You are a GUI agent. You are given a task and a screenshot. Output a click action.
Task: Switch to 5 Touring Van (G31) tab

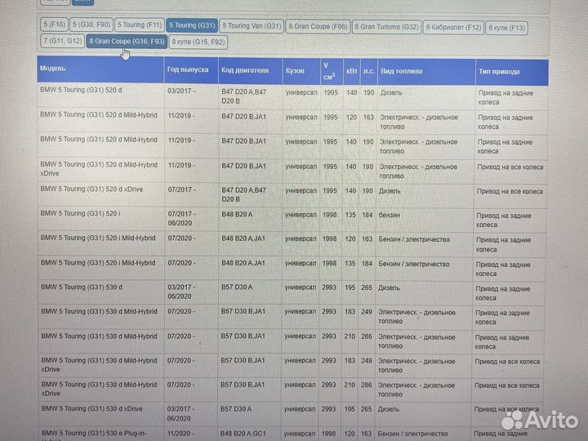click(252, 26)
